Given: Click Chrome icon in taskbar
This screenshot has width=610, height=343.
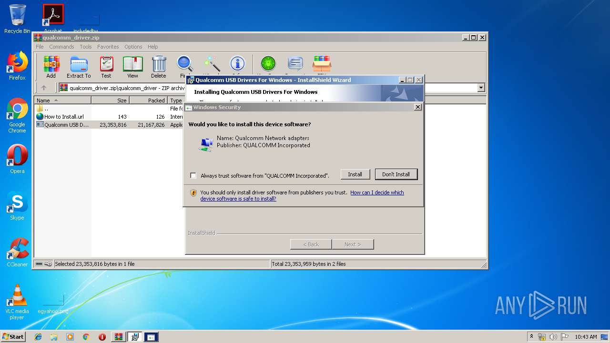Looking at the screenshot, I should click(x=86, y=337).
